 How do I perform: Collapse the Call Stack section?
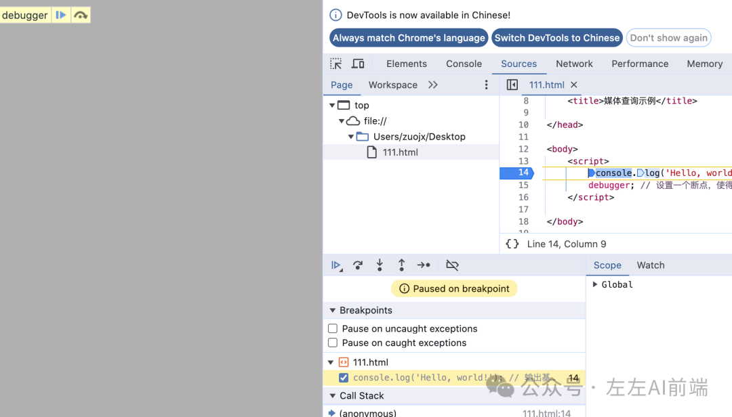point(332,395)
